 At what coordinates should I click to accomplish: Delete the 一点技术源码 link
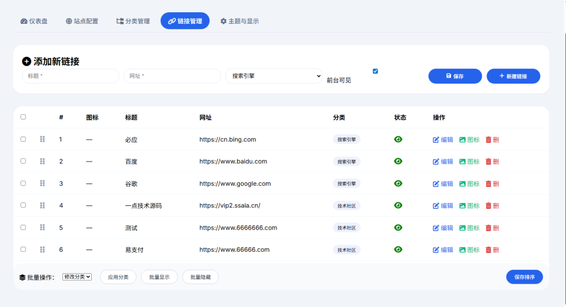[492, 206]
